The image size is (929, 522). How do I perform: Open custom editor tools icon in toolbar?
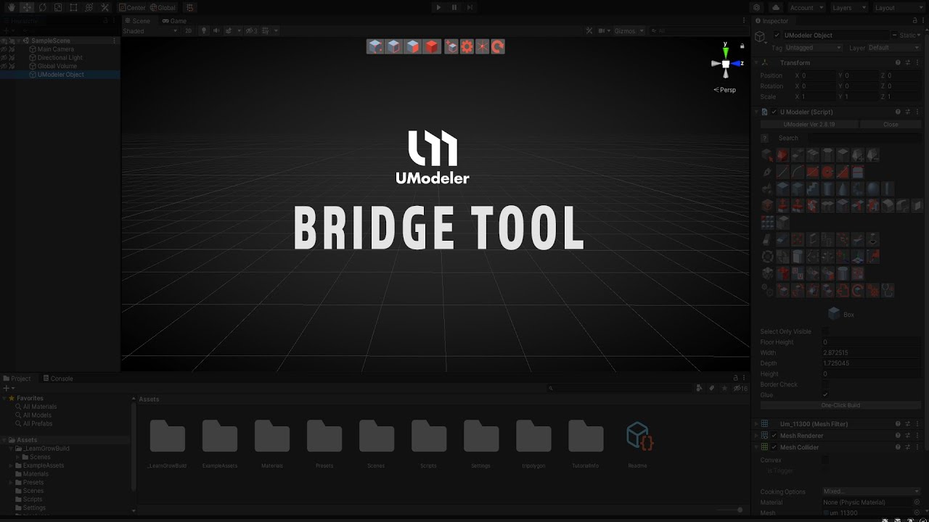[105, 7]
